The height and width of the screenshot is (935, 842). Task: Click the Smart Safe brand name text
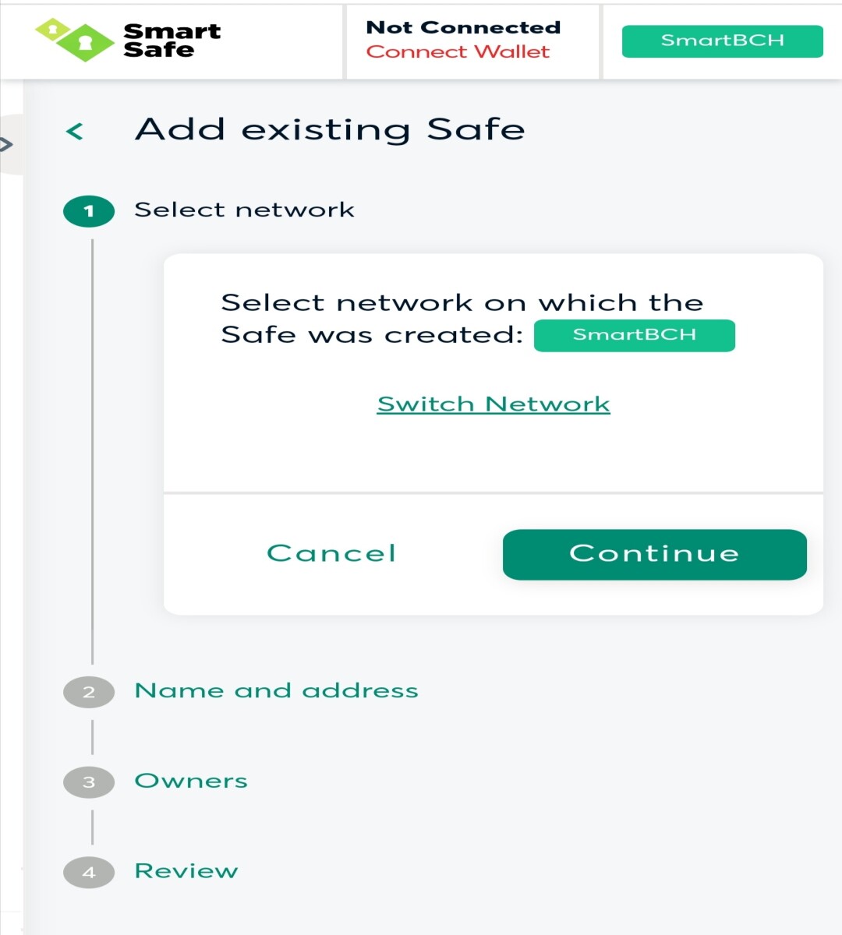point(172,41)
